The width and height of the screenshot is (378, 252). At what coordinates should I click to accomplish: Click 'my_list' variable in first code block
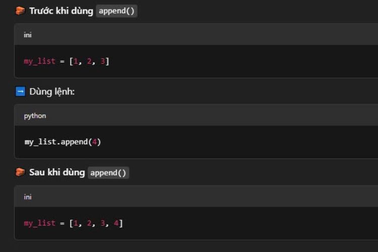[40, 61]
